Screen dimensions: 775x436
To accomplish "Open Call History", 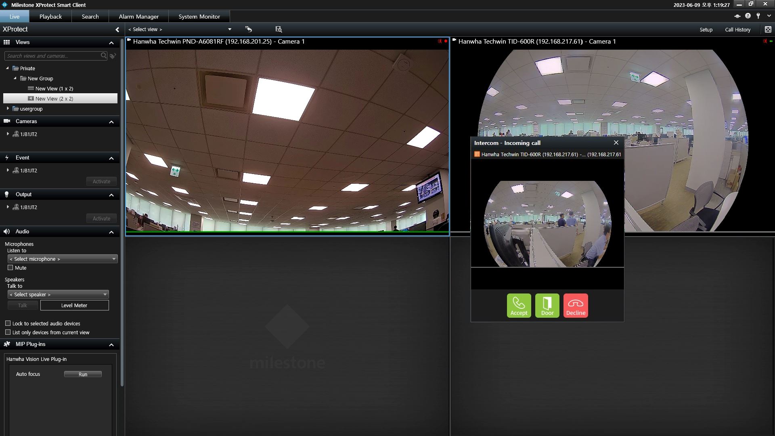I will click(737, 29).
